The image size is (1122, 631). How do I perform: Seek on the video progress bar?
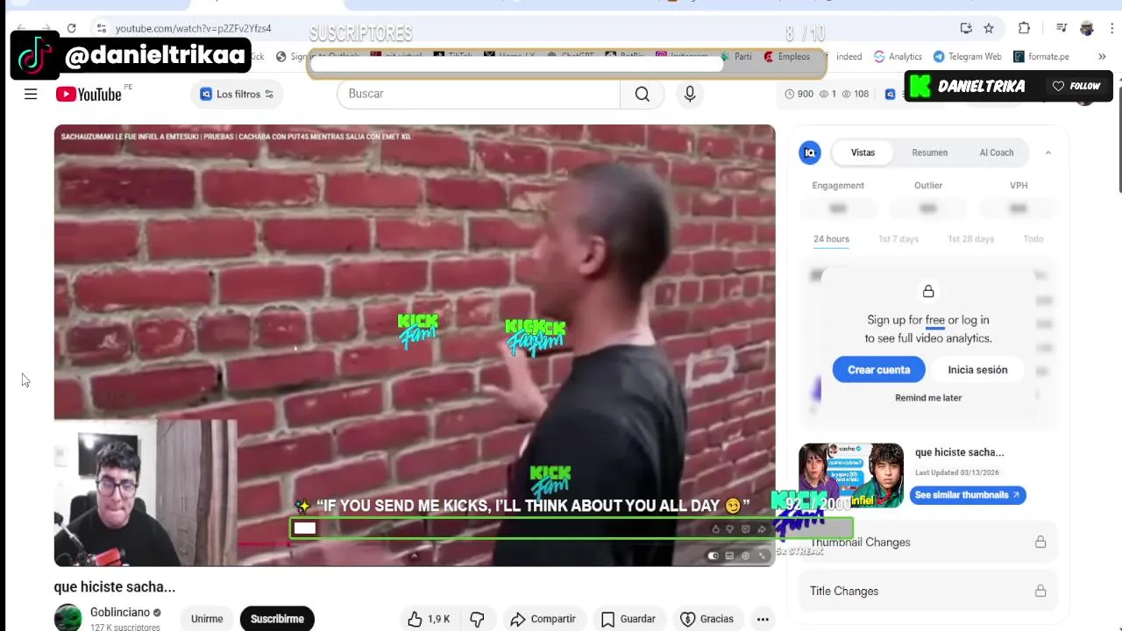pyautogui.click(x=414, y=543)
